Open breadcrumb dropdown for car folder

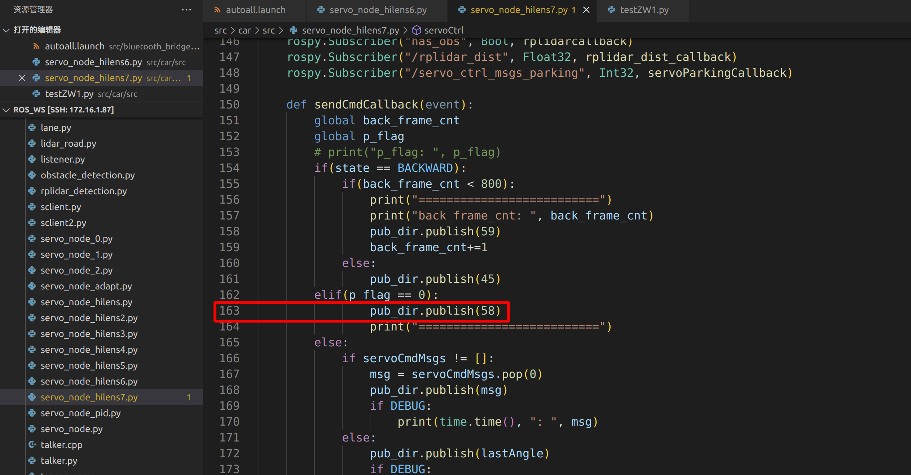245,30
